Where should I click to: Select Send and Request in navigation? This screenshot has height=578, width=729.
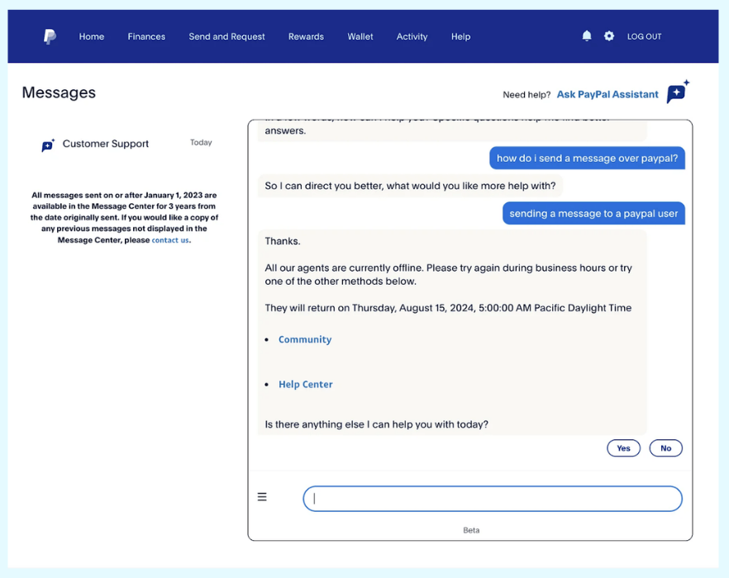coord(226,36)
